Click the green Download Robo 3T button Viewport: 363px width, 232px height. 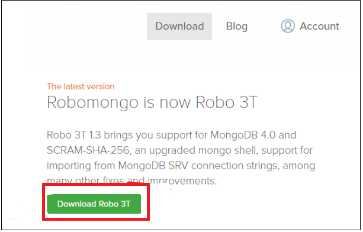[x=94, y=204]
